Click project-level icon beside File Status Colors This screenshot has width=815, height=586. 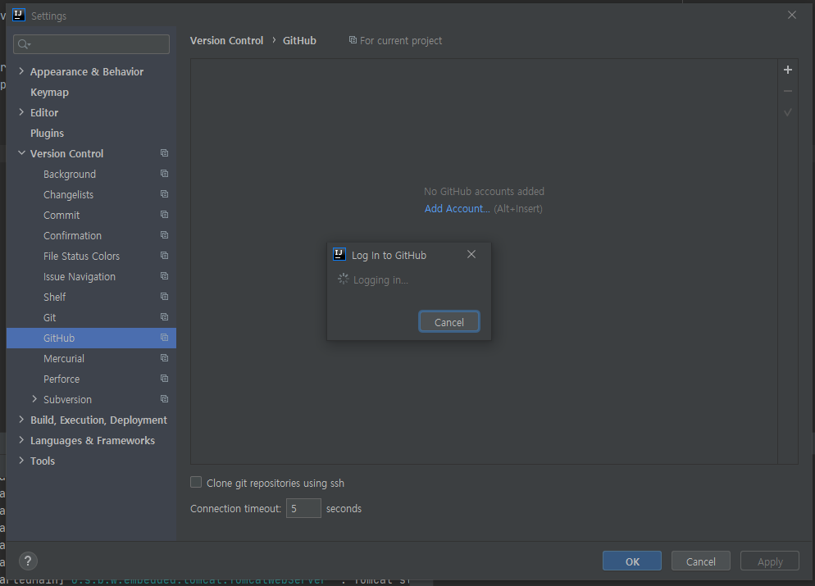[x=164, y=256]
